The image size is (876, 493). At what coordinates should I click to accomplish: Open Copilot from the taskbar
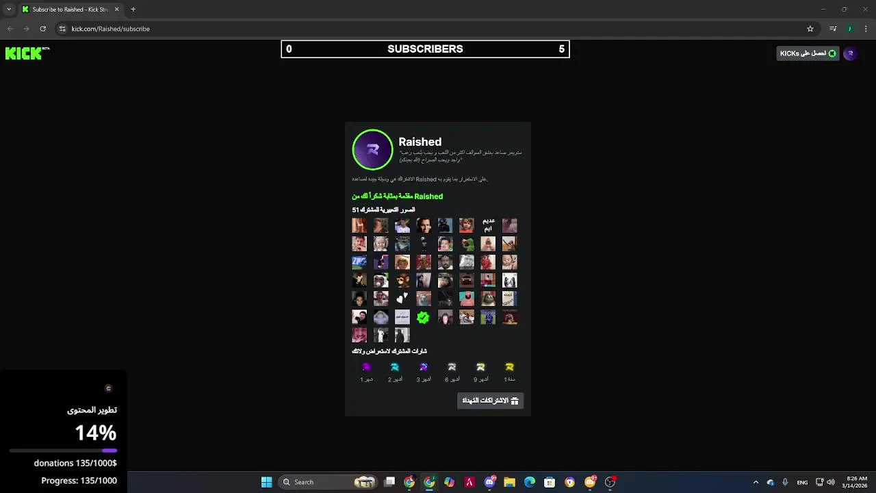point(449,482)
